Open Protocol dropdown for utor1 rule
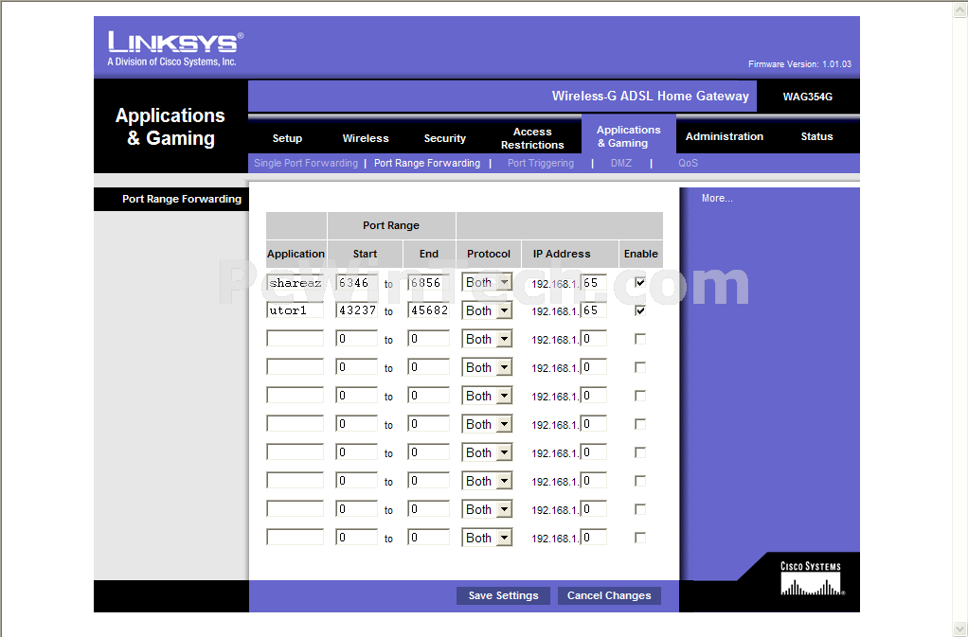 point(487,310)
